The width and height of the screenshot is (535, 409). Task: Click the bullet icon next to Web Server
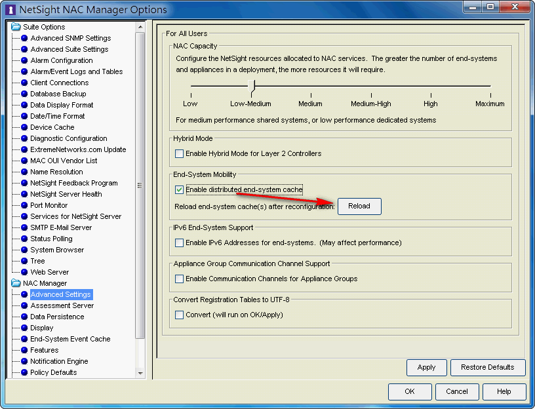tap(24, 272)
